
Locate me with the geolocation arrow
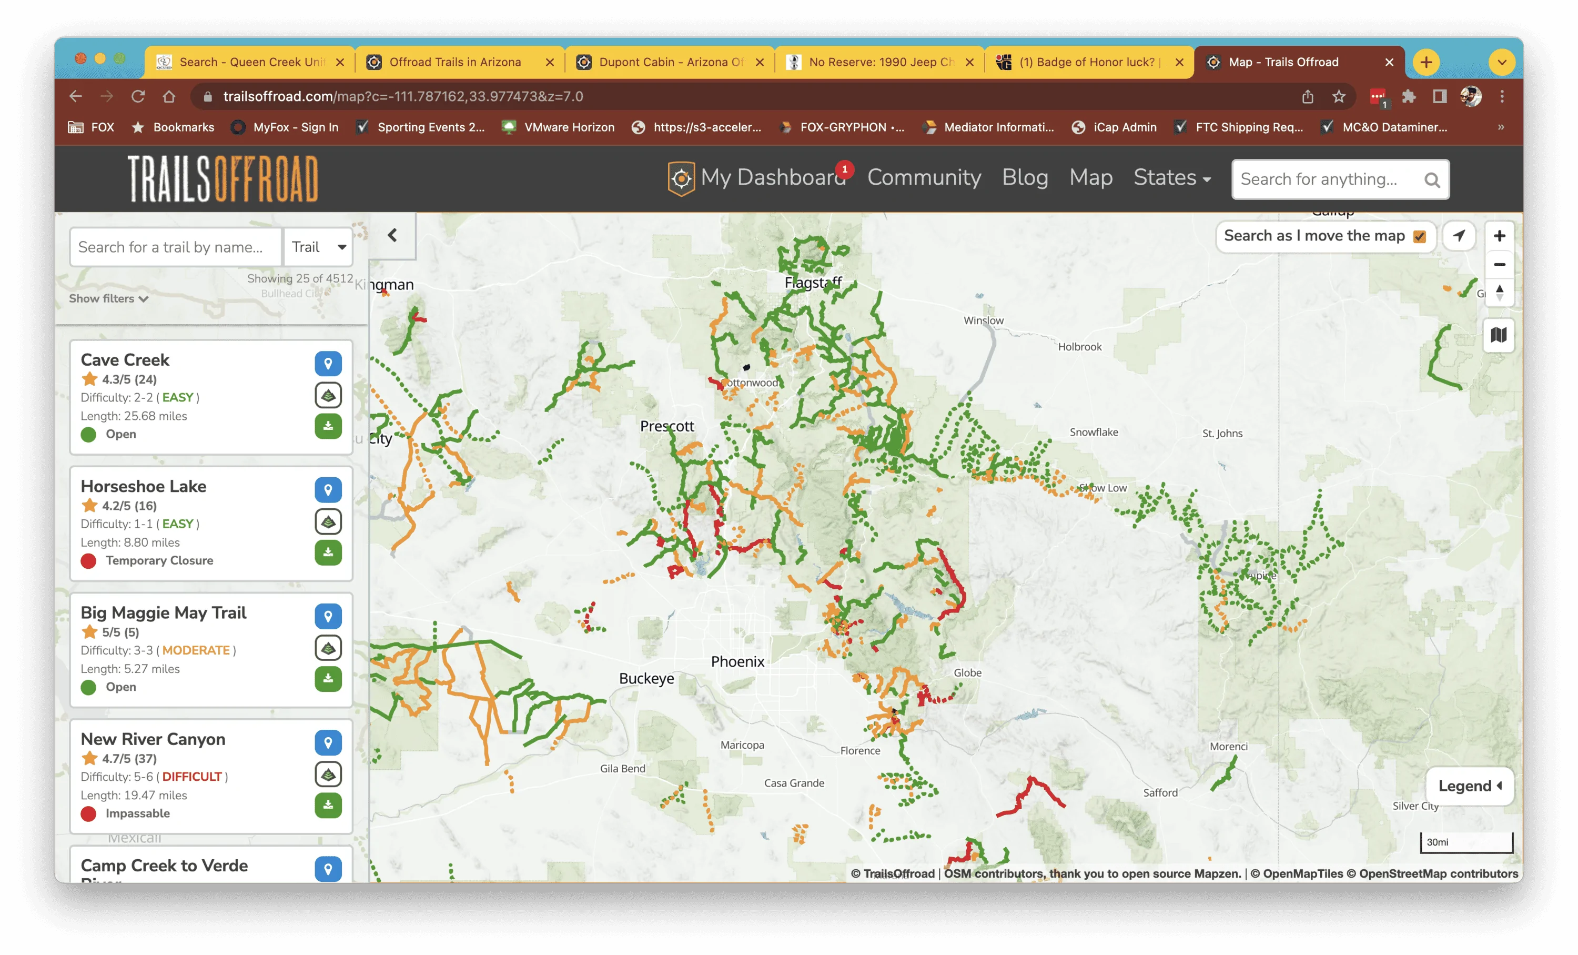(1459, 236)
